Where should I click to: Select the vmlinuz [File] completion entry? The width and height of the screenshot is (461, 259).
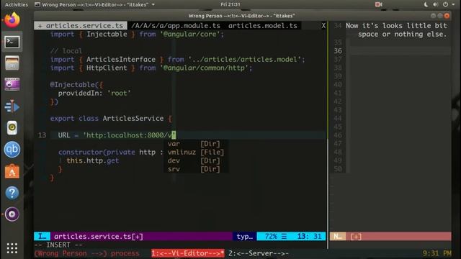coord(196,152)
